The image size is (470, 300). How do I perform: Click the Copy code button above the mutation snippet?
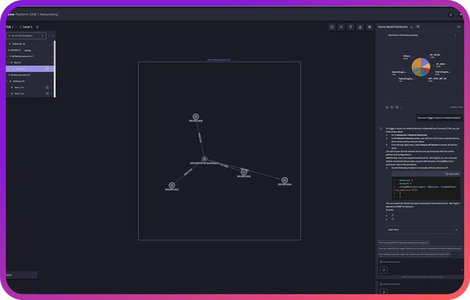pyautogui.click(x=452, y=174)
